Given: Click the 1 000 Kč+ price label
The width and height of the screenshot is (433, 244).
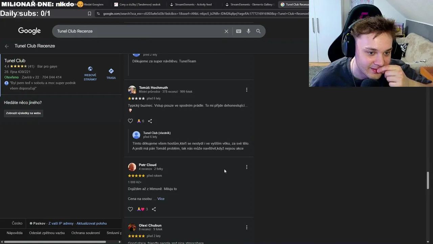Looking at the screenshot, I should coord(135,182).
